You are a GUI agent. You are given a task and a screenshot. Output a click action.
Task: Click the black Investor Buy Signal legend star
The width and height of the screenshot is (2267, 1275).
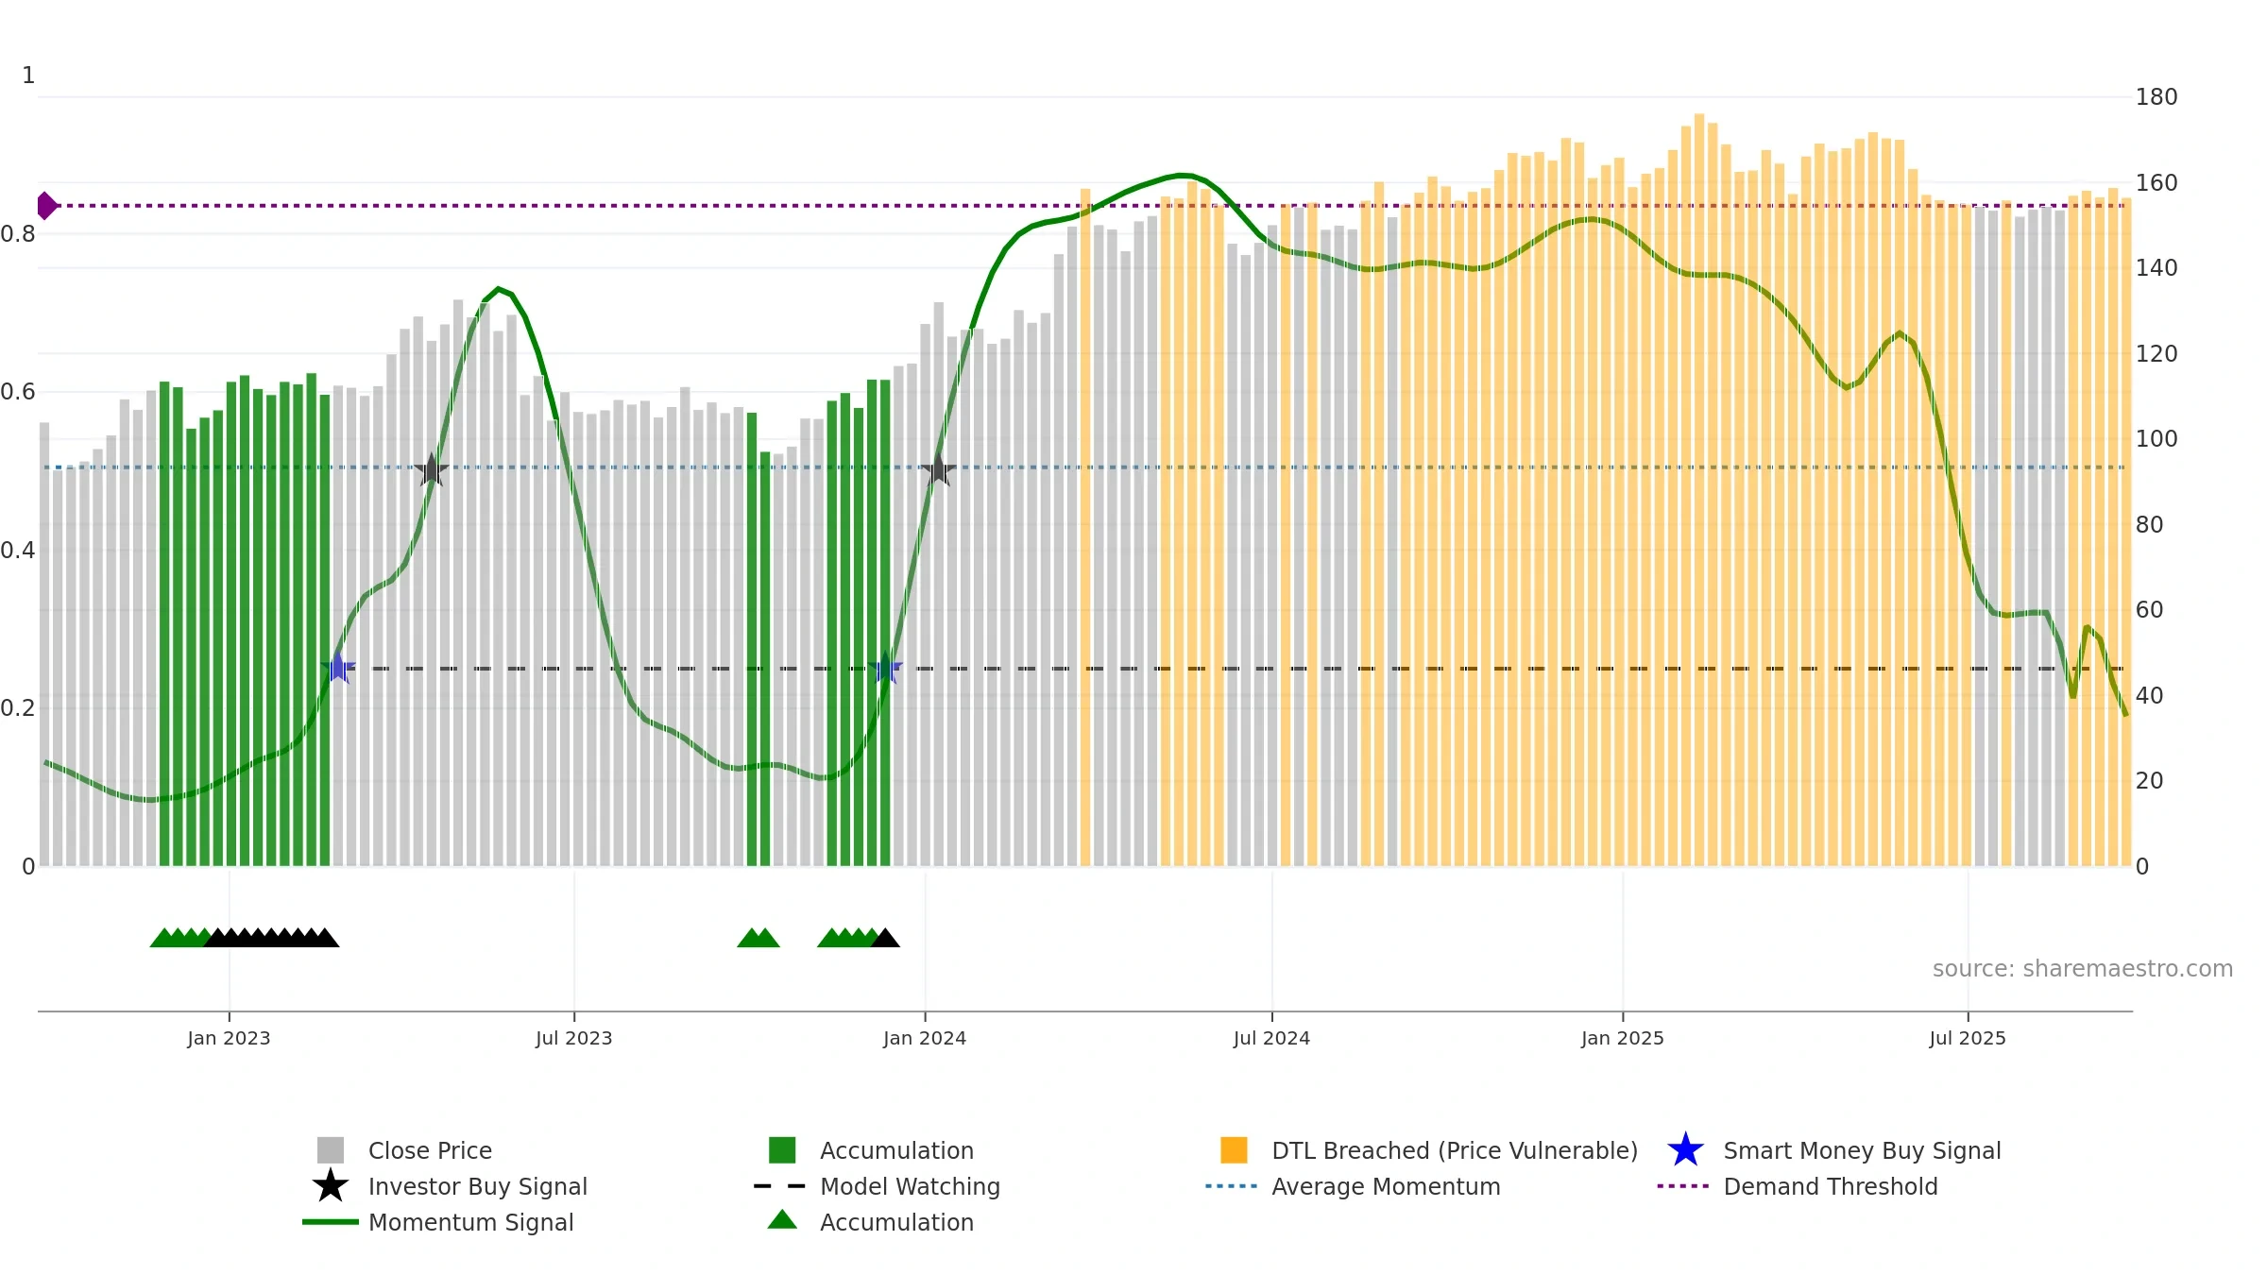click(330, 1185)
